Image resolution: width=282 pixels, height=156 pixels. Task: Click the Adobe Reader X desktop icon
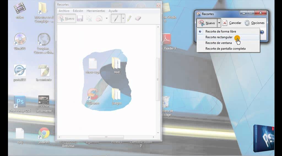point(167,41)
